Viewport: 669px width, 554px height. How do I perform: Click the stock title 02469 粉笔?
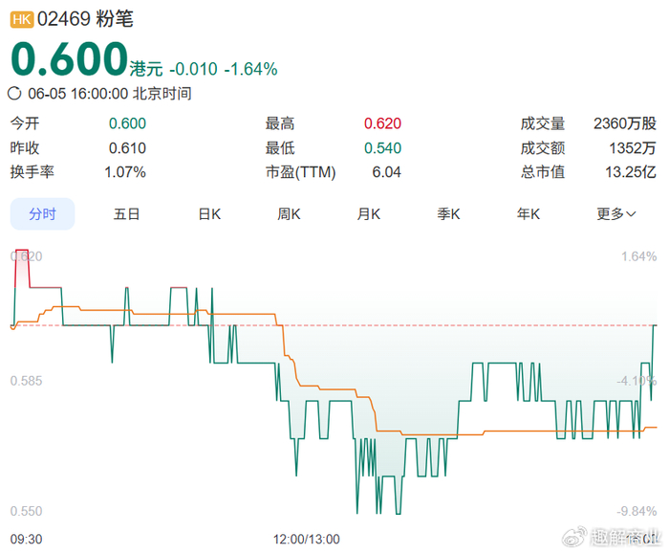click(85, 19)
